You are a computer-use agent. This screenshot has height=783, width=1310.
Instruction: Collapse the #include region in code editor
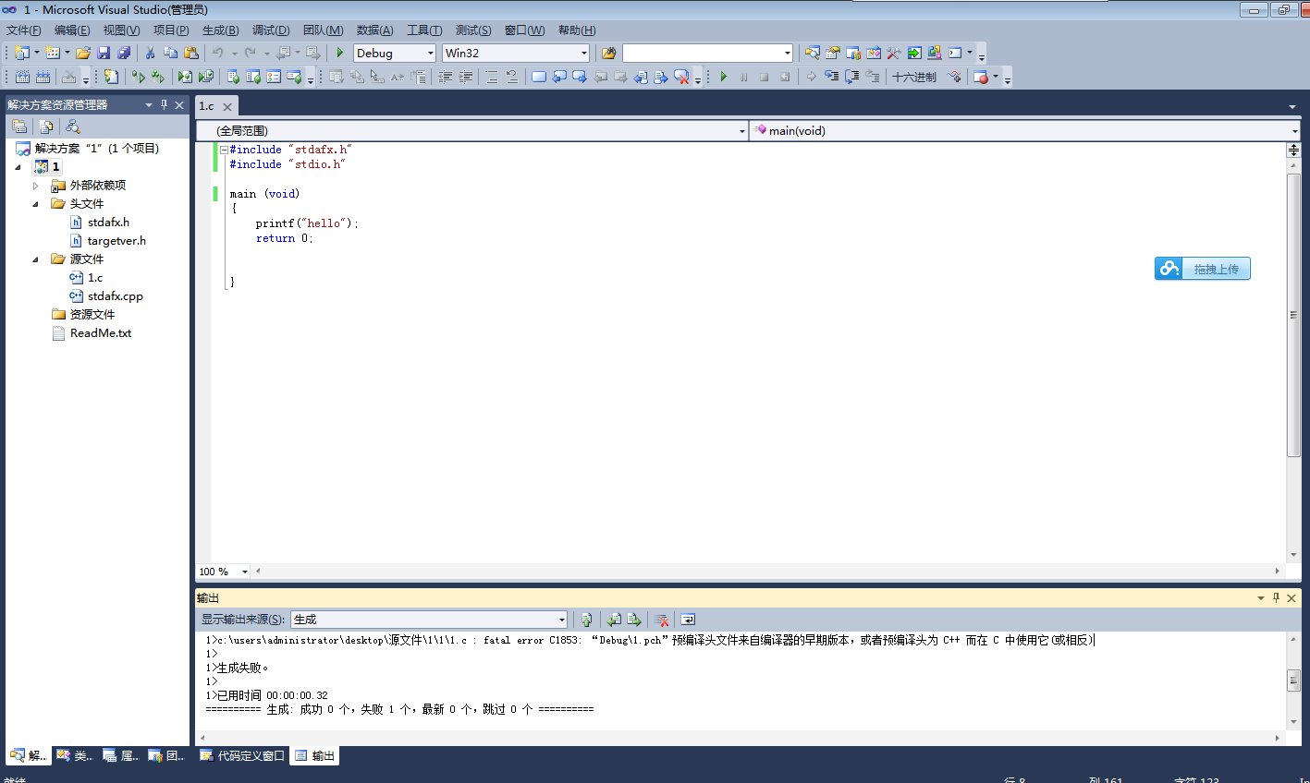224,150
